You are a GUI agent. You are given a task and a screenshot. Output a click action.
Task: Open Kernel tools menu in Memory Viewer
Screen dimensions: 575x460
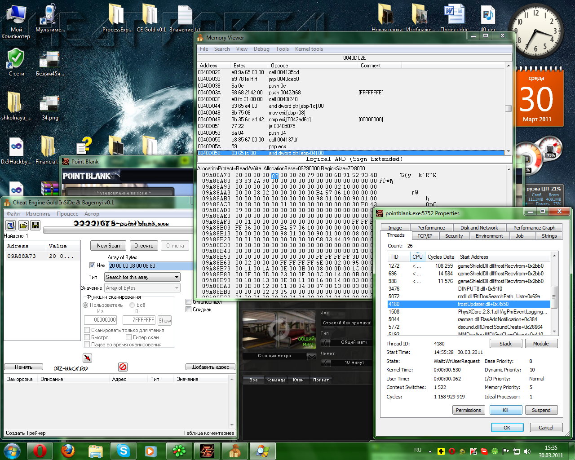click(309, 49)
